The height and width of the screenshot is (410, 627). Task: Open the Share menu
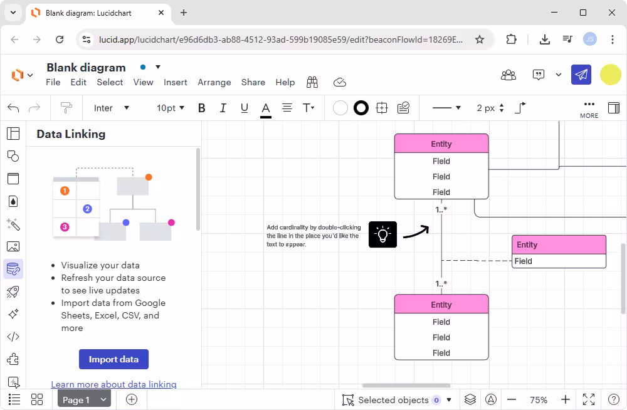click(253, 82)
